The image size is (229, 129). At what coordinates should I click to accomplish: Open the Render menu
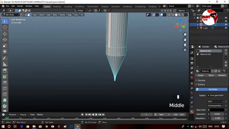[x=20, y=6]
